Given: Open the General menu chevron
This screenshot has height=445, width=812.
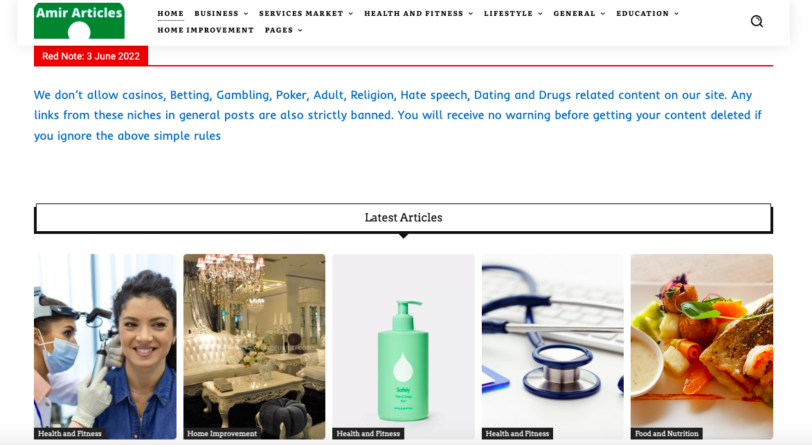Looking at the screenshot, I should 603,14.
